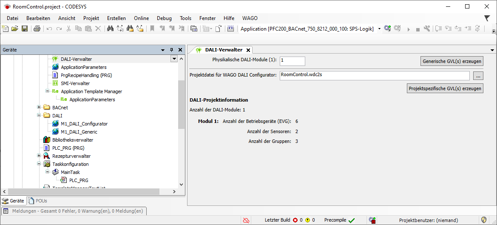Click the Build (compile) toolbar icon
Screen dimensions: 497x225
coord(230,29)
